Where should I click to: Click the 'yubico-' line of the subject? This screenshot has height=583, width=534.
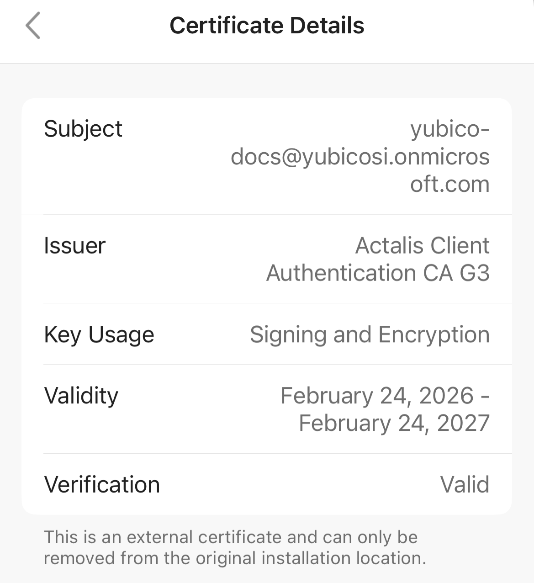pyautogui.click(x=449, y=129)
